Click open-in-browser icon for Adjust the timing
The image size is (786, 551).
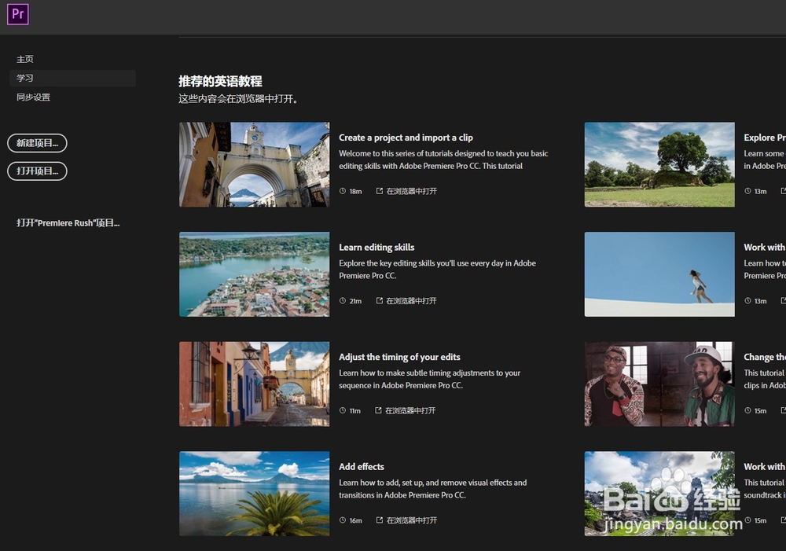pyautogui.click(x=379, y=410)
